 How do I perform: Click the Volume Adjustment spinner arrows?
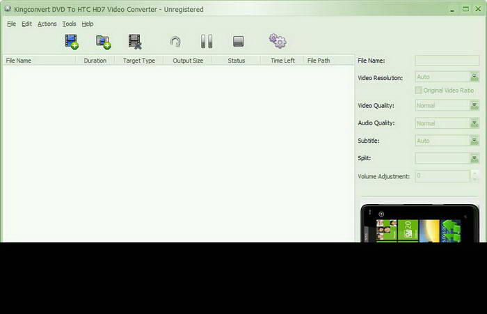pos(474,176)
